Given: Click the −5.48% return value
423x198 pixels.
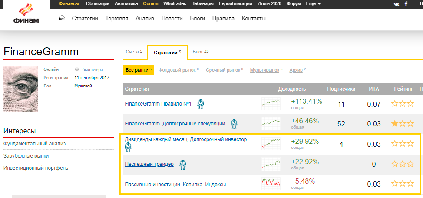Looking at the screenshot, I should click(303, 181).
